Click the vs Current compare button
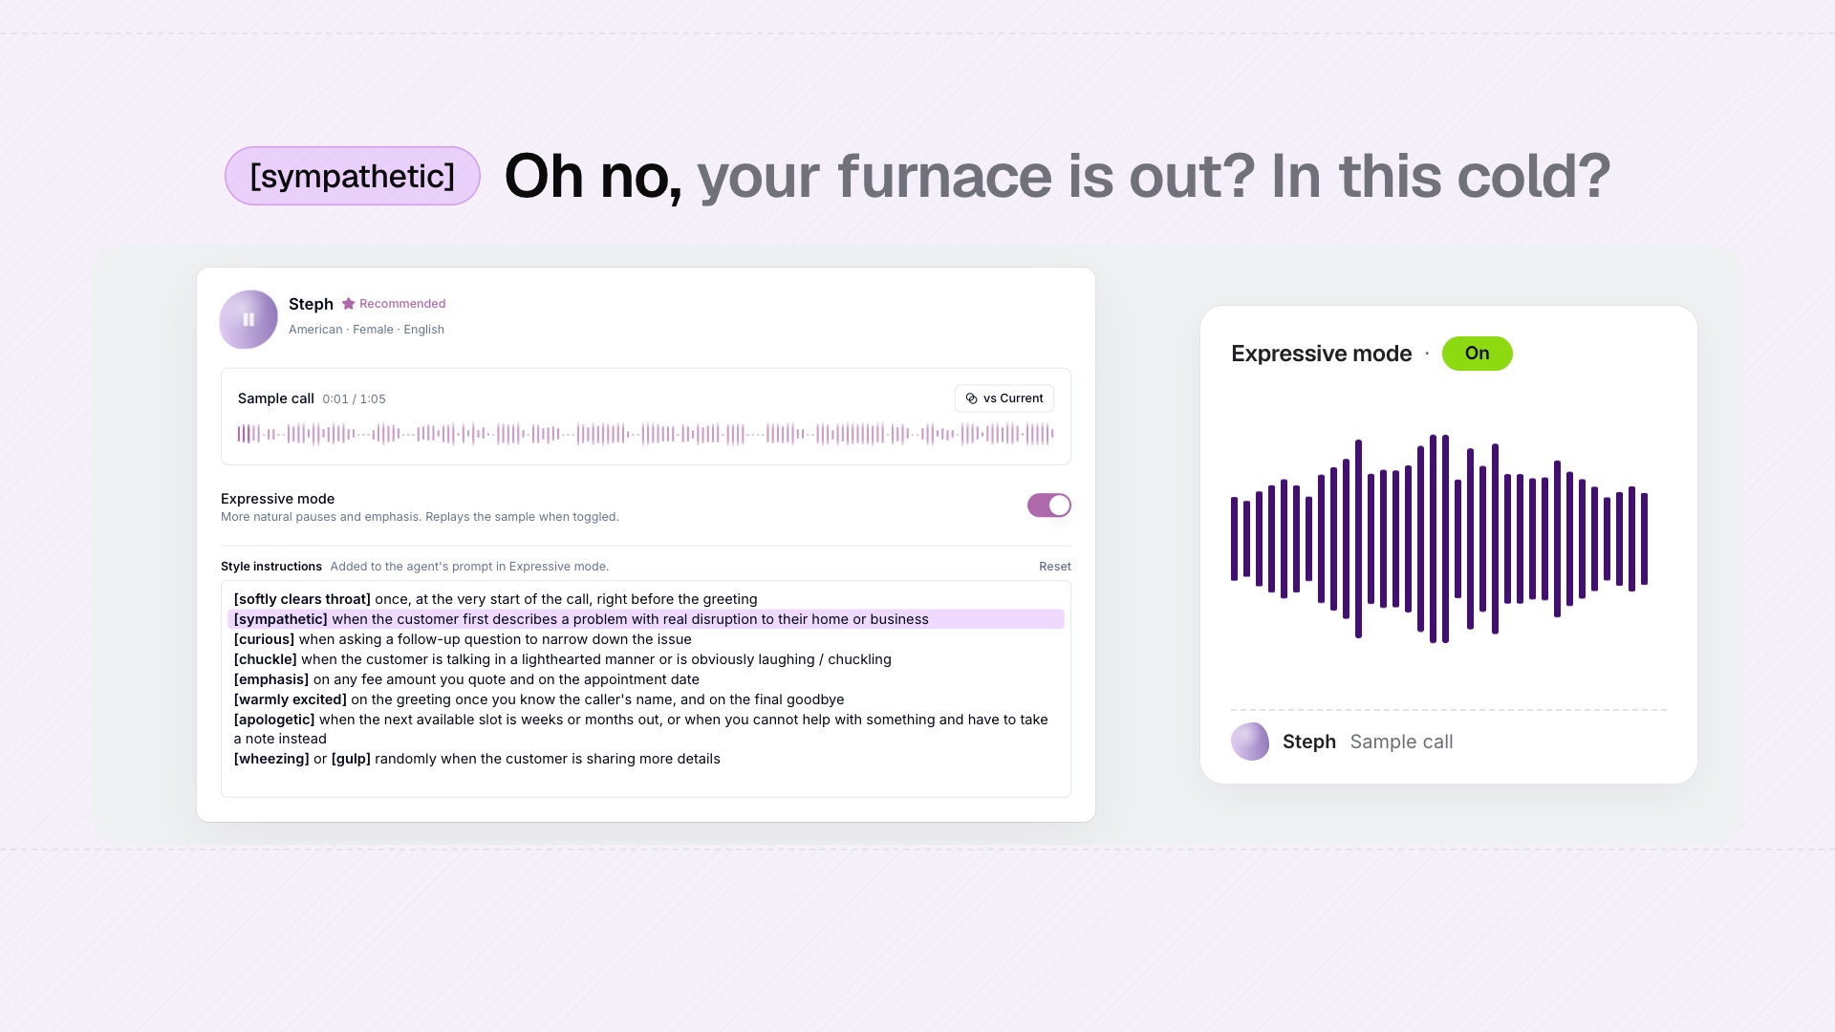The image size is (1835, 1032). [1004, 398]
